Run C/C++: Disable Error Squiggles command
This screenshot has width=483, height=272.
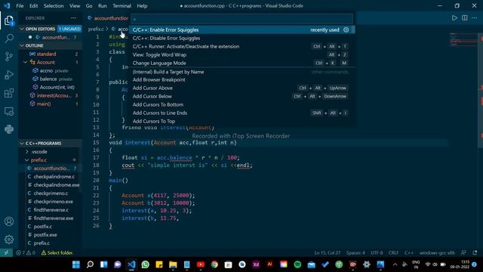tap(241, 38)
